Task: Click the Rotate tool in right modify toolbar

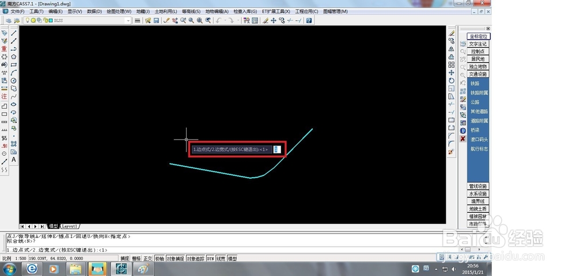Action: [452, 80]
